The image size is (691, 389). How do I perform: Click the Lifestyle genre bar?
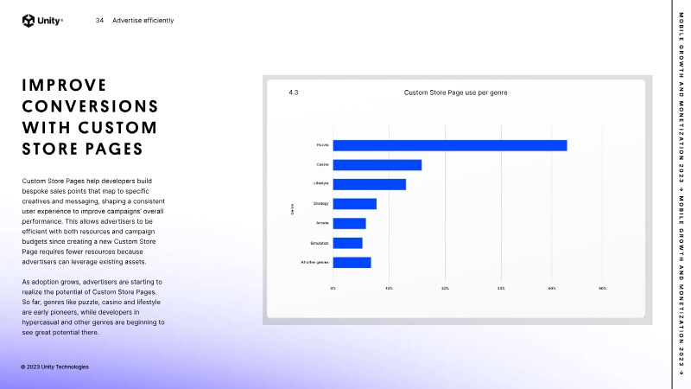pos(369,184)
